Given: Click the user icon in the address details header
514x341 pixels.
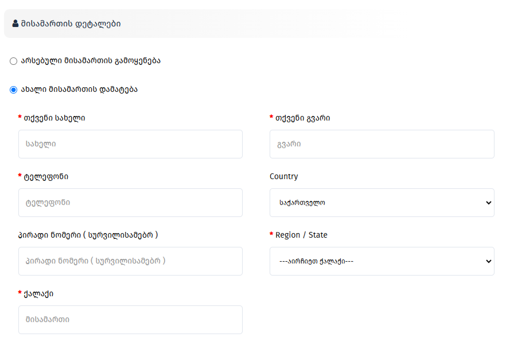Looking at the screenshot, I should pos(15,24).
